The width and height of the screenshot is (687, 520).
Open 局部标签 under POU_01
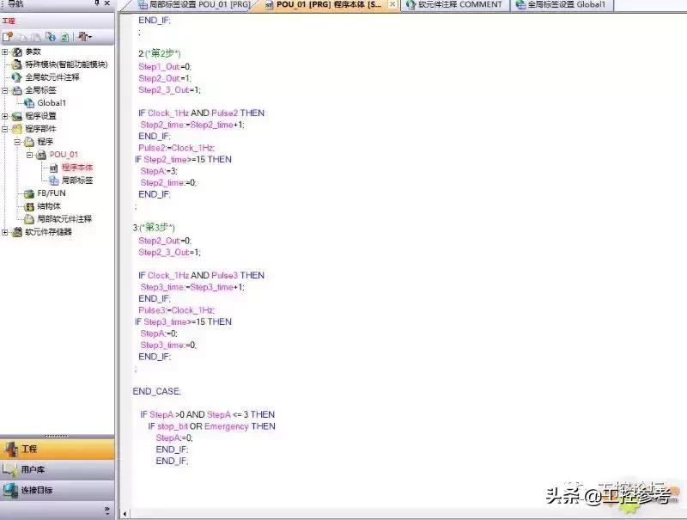point(76,180)
